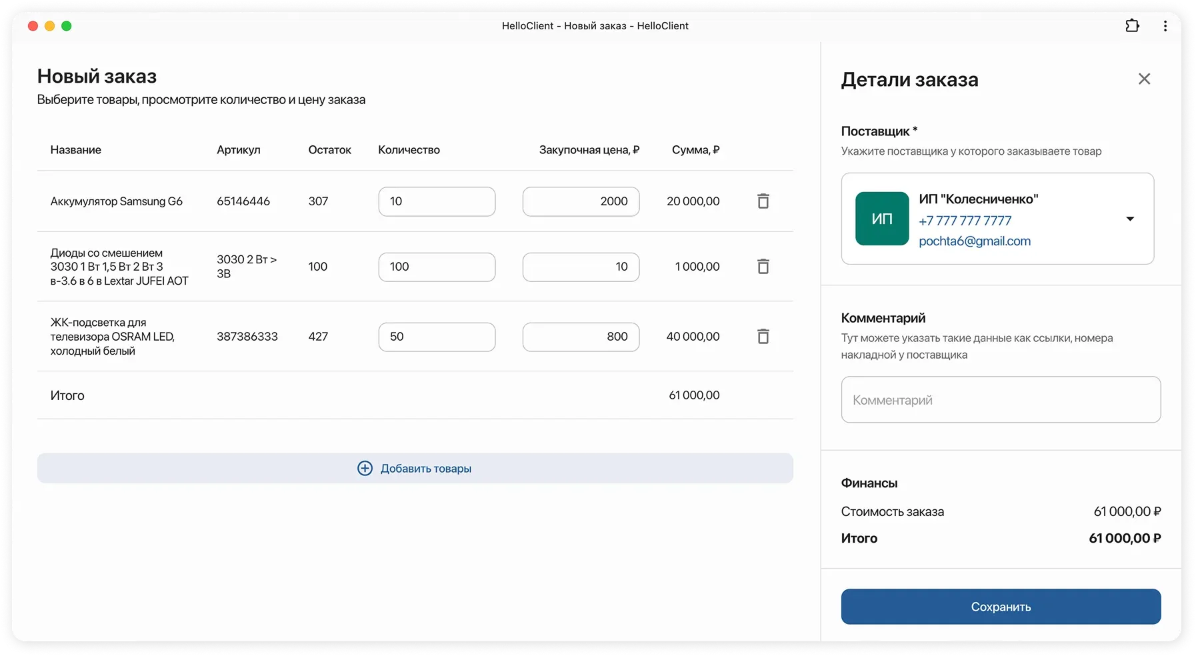Click the quantity field showing 50
Image resolution: width=1196 pixels, height=656 pixels.
click(x=437, y=337)
